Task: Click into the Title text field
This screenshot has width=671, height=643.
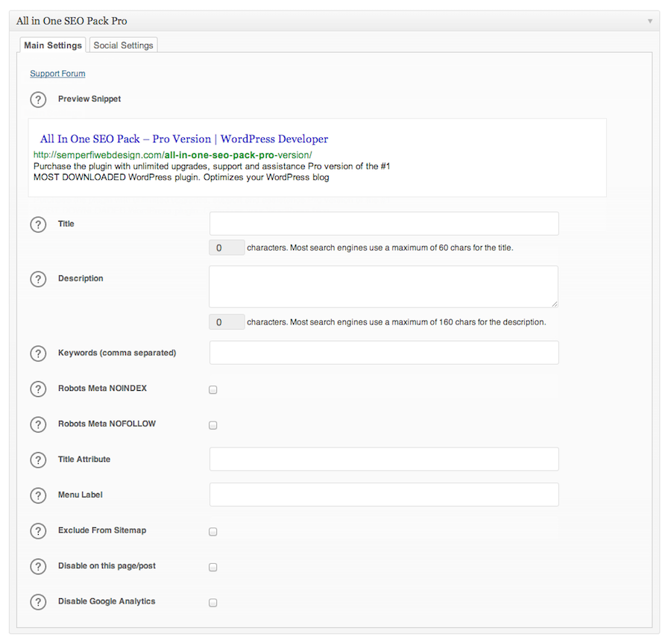Action: [x=384, y=224]
